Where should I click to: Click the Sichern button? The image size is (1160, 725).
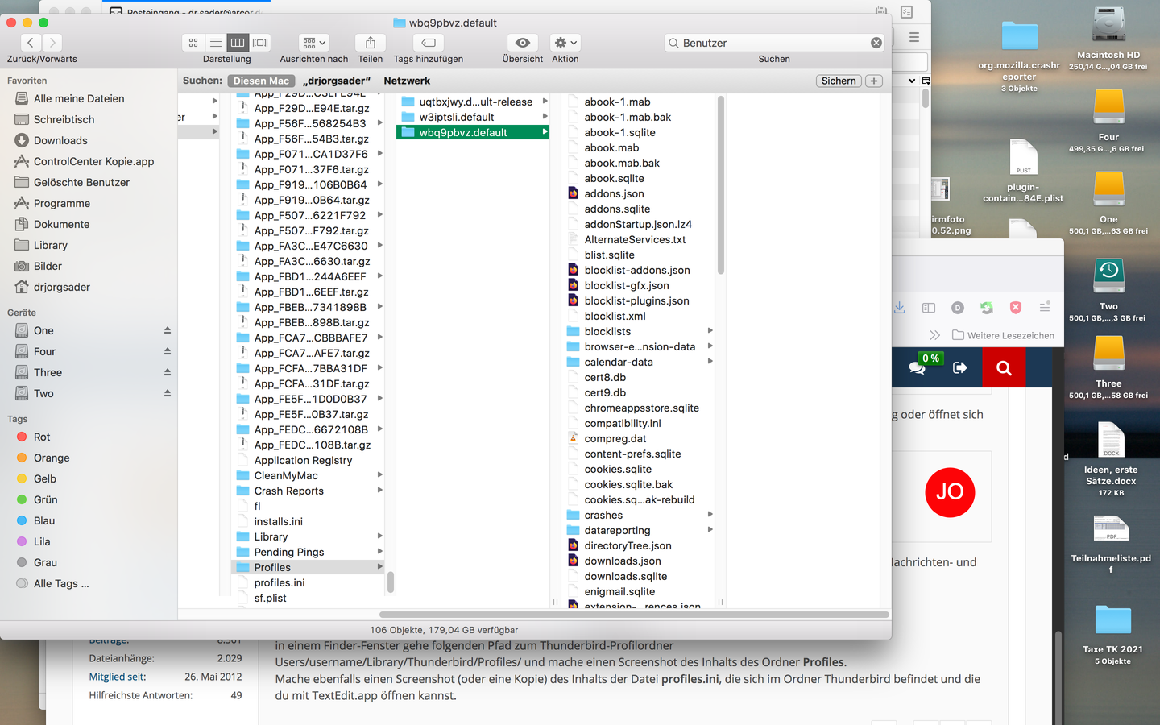coord(839,81)
